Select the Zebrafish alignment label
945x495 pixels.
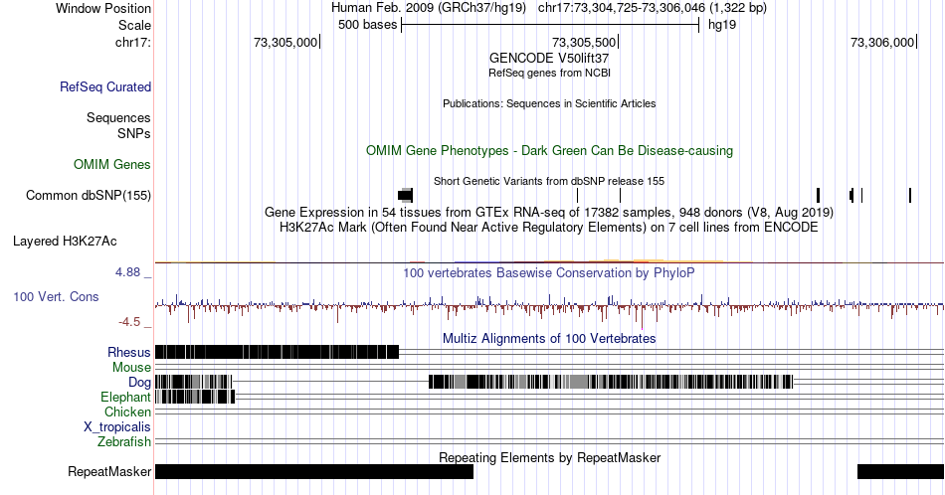[x=124, y=442]
